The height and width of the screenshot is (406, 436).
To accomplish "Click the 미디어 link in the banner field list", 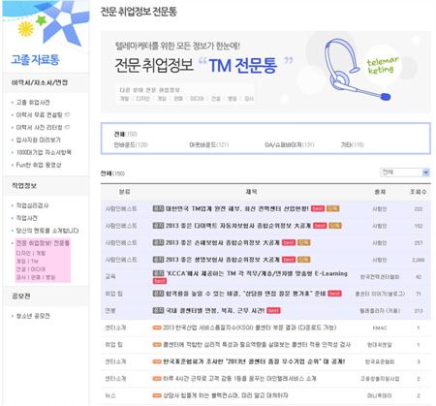I will pyautogui.click(x=197, y=99).
